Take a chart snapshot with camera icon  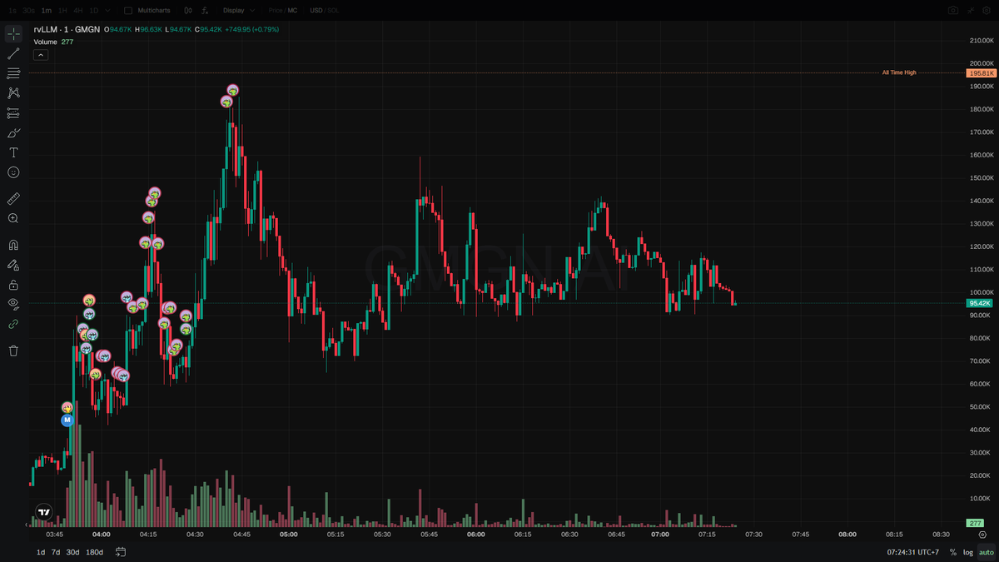coord(952,10)
